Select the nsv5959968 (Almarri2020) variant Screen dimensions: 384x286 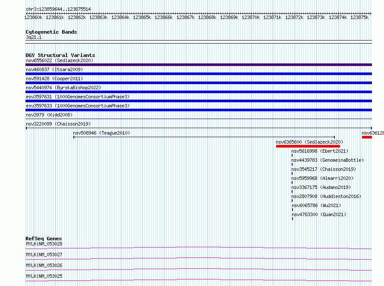[322, 178]
